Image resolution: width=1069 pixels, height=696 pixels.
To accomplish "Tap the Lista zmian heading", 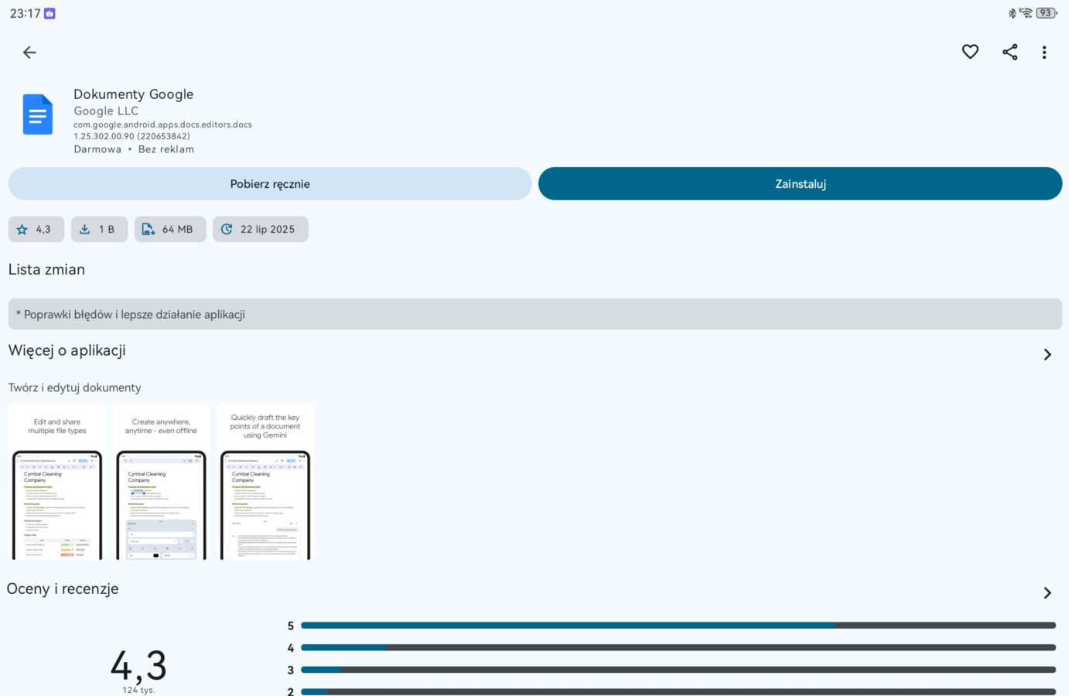I will pyautogui.click(x=46, y=270).
